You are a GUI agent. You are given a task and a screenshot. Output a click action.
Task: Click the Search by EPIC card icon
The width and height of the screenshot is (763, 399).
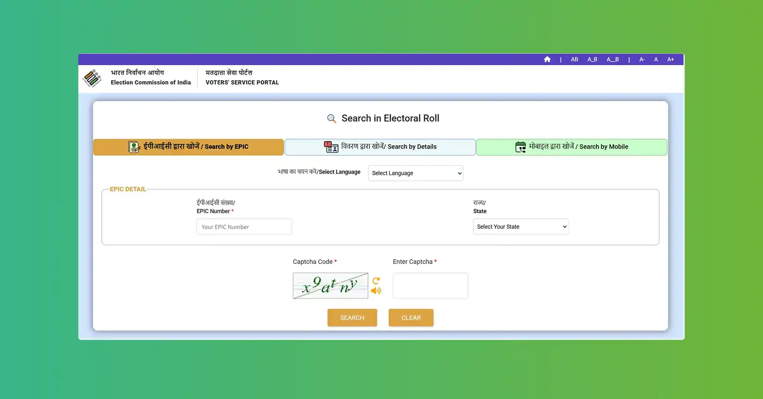coord(134,147)
